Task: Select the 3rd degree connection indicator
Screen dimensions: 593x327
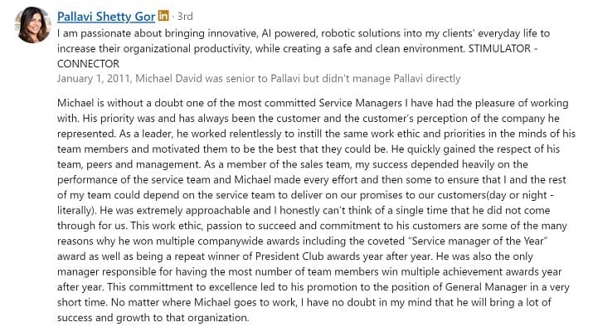Action: [x=185, y=17]
